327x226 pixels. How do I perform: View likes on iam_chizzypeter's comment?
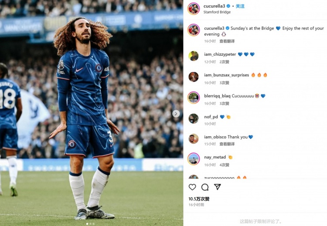pyautogui.click(x=224, y=62)
